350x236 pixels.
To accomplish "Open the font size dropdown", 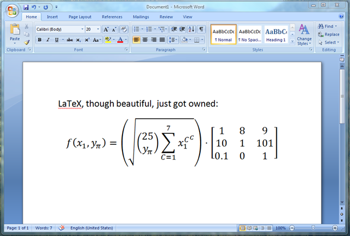I will [98, 29].
